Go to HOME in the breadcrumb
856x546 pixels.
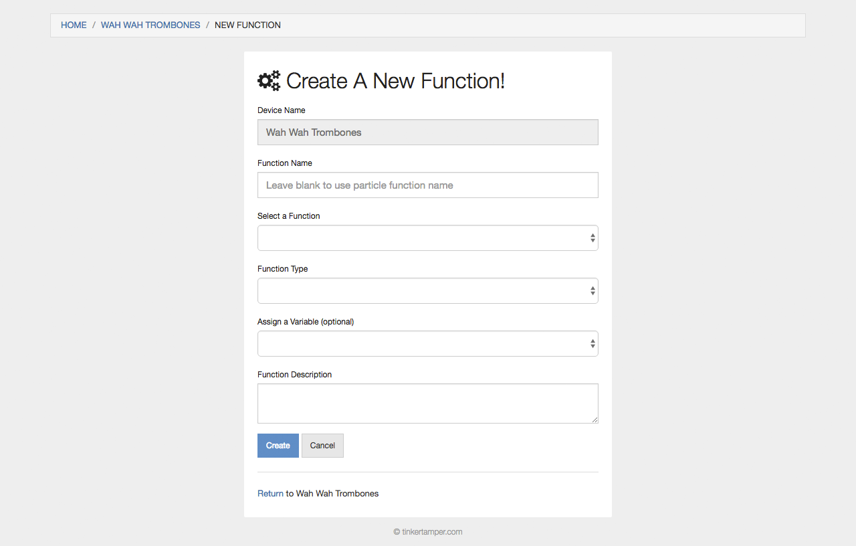74,25
